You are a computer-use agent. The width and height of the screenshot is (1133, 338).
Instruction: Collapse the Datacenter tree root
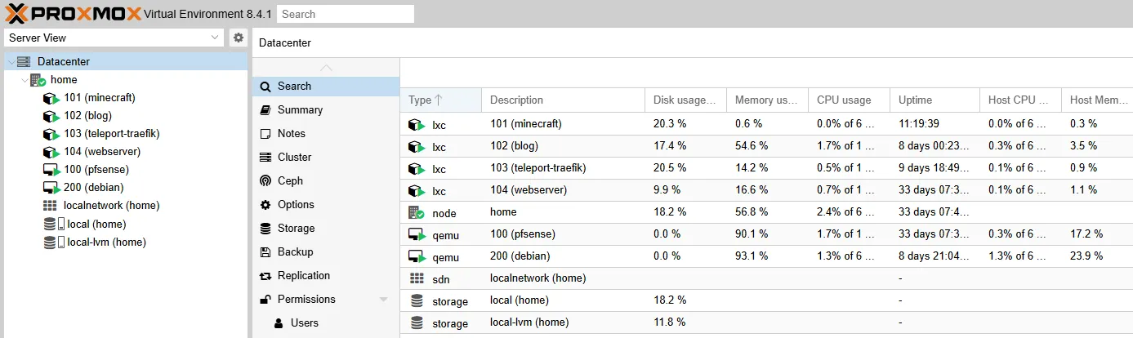(x=10, y=62)
